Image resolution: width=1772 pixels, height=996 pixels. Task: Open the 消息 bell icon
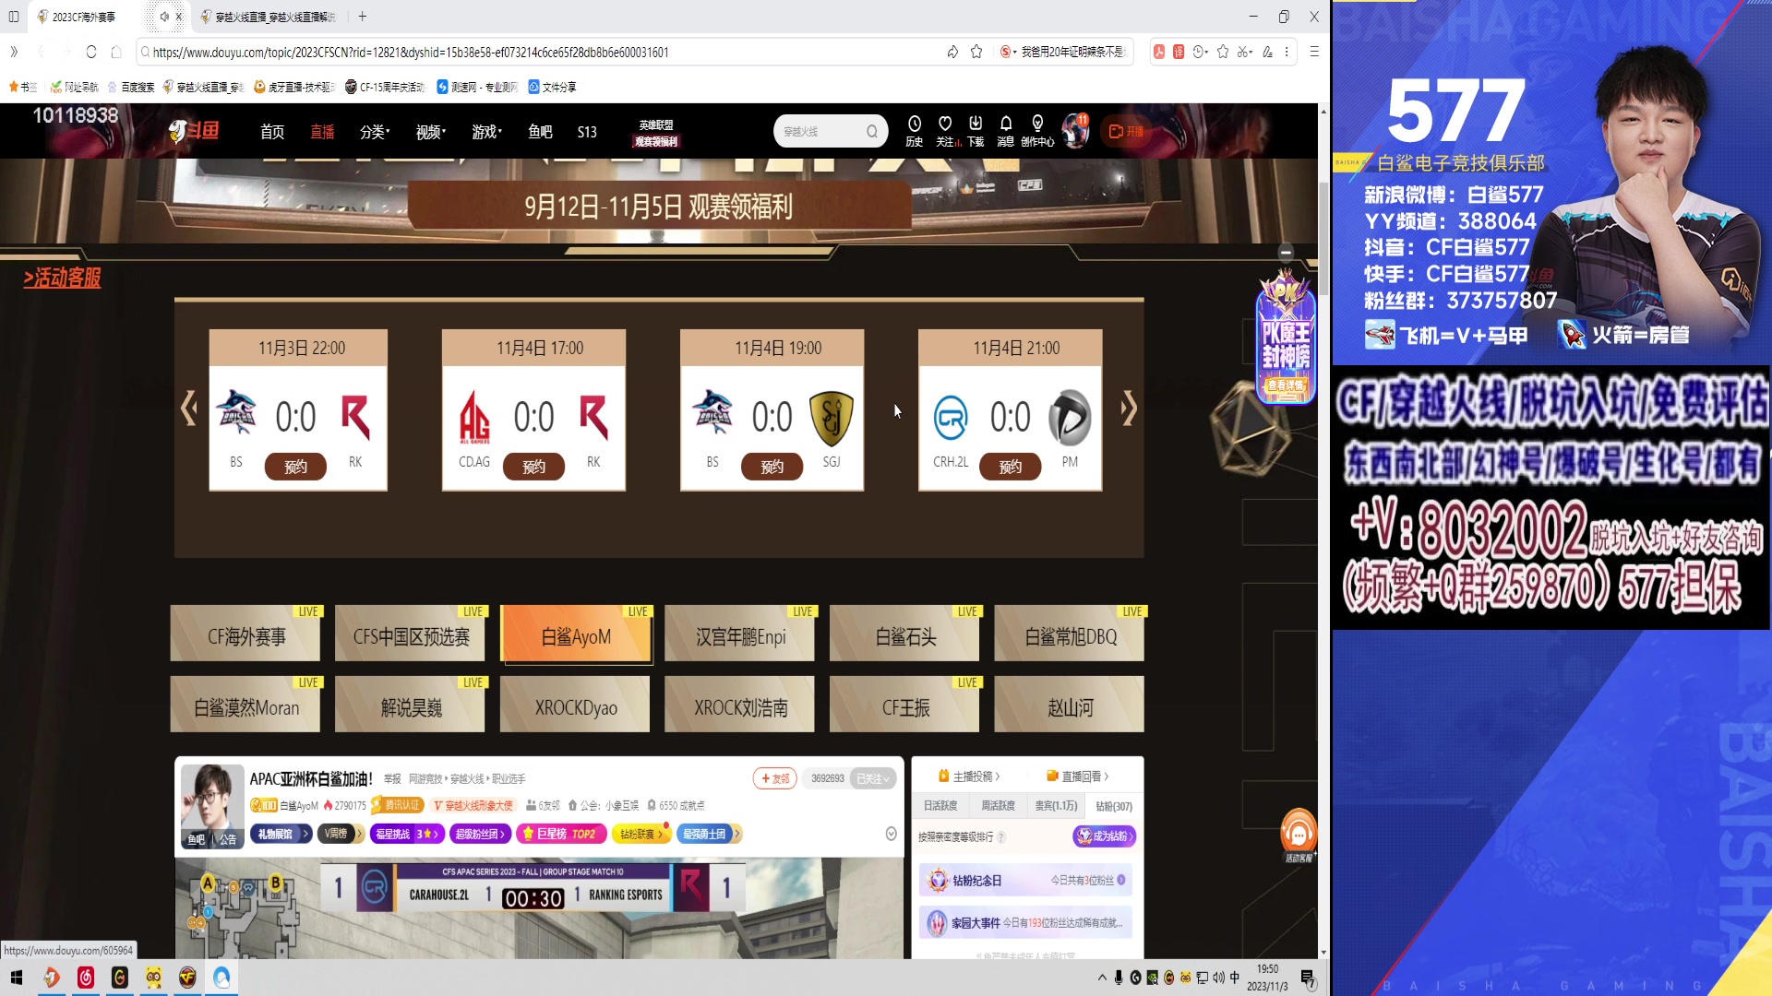(x=1006, y=131)
